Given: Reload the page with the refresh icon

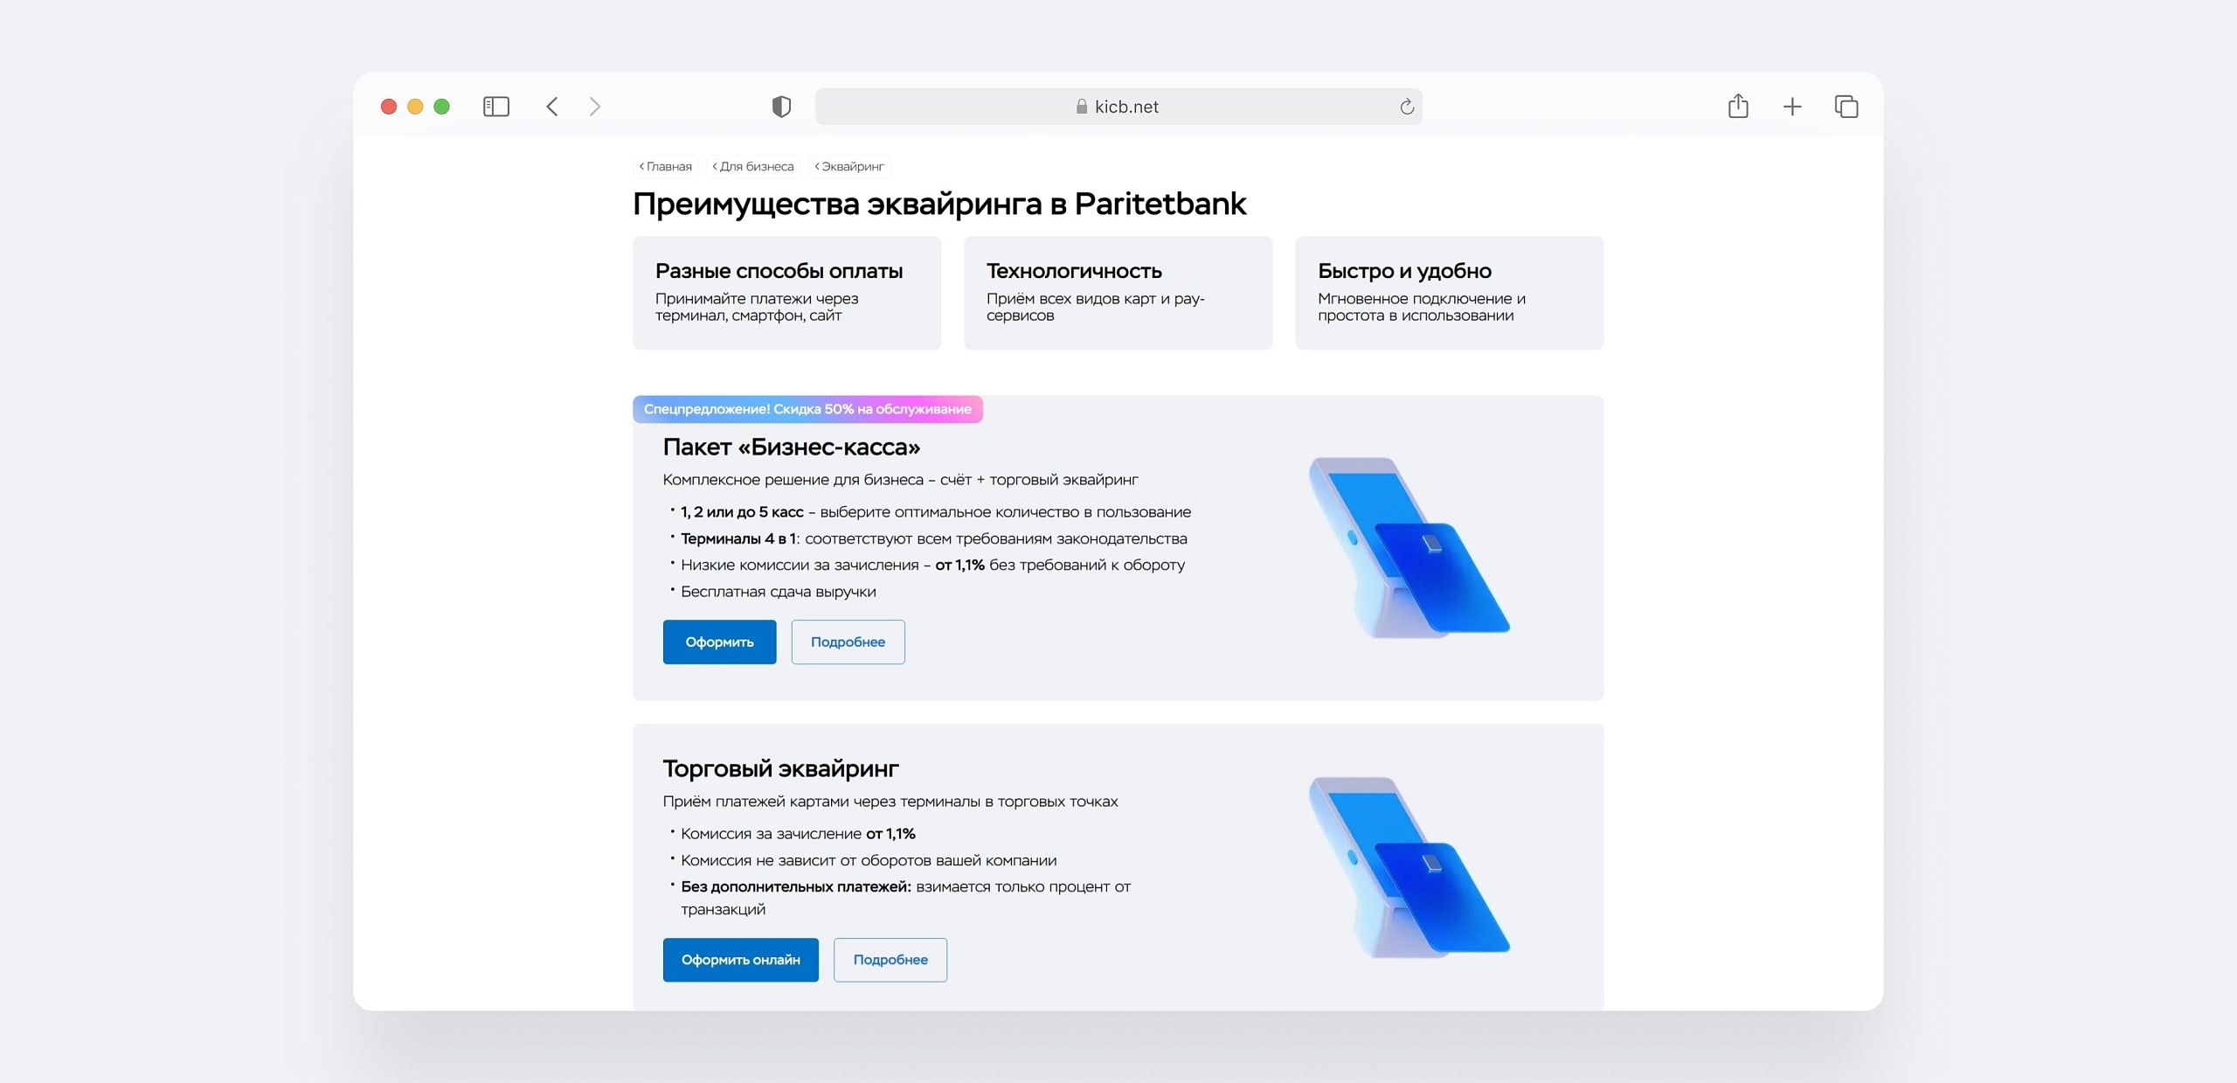Looking at the screenshot, I should 1406,107.
